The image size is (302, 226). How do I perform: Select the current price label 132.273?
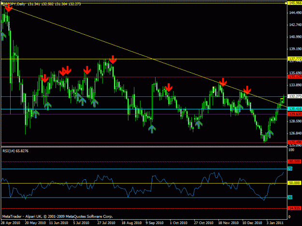coord(295,96)
